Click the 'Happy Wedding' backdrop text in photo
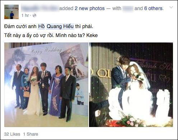Screen dimensions: 178x140 pyautogui.click(x=46, y=51)
